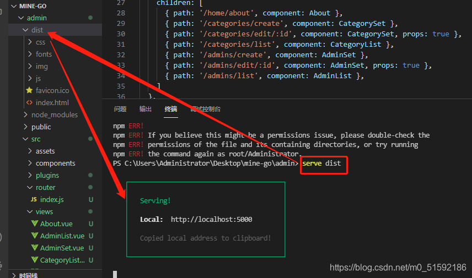
Task: Expand the assets folder chevron
Action: [30, 151]
